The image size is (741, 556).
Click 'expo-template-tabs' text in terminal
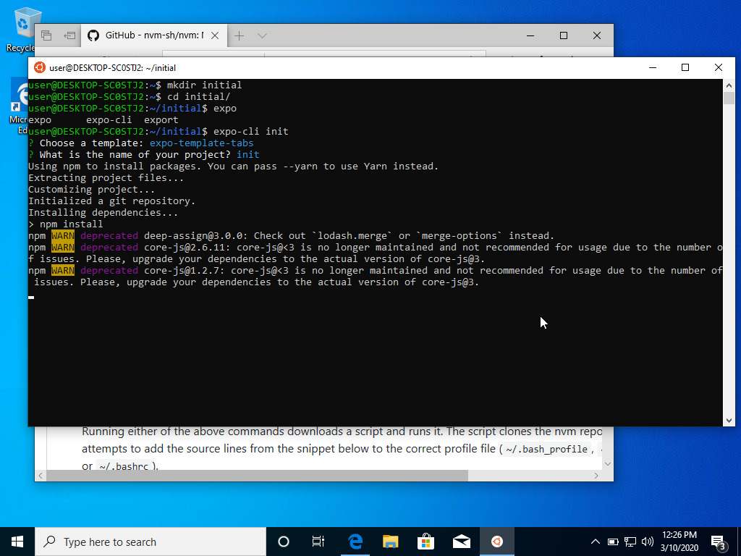pyautogui.click(x=202, y=143)
